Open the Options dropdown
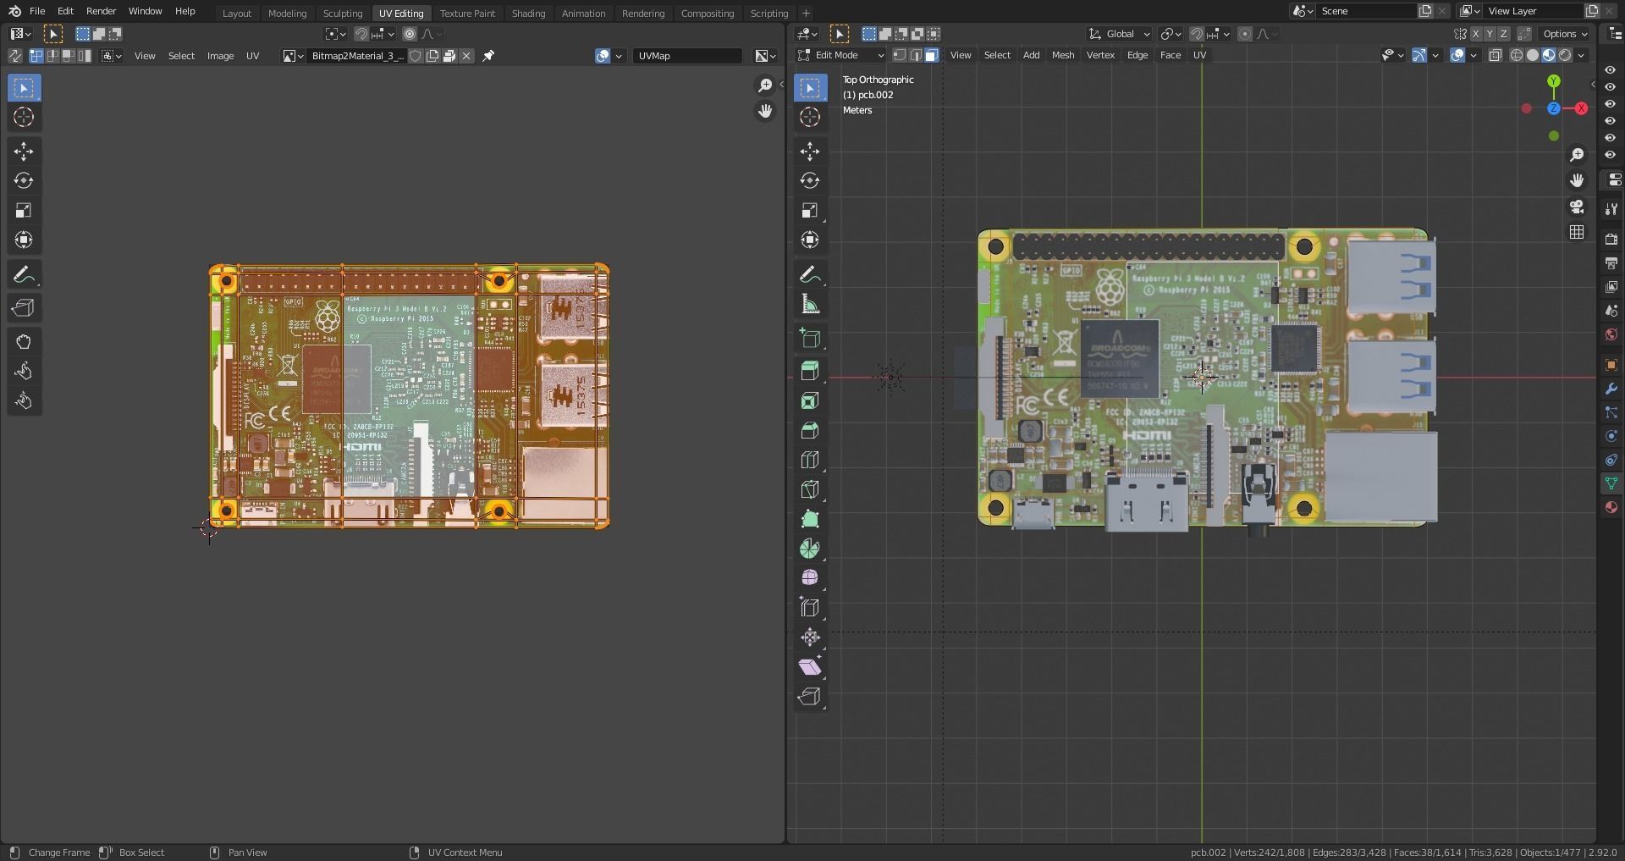The image size is (1625, 861). click(1565, 34)
